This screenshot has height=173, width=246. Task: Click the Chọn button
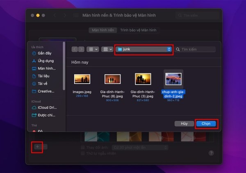click(206, 123)
